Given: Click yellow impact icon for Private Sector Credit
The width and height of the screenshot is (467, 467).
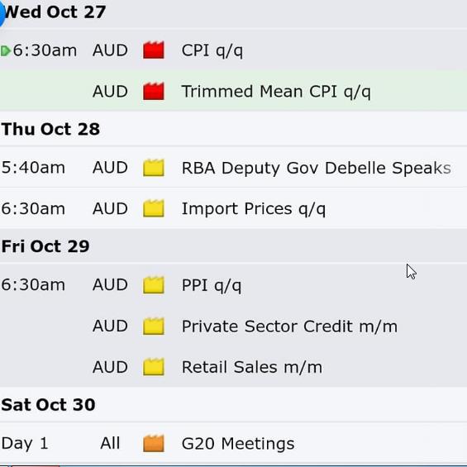Looking at the screenshot, I should click(x=154, y=326).
